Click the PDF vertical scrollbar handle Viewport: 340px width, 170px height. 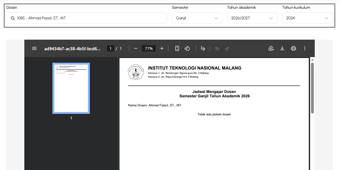[313, 88]
